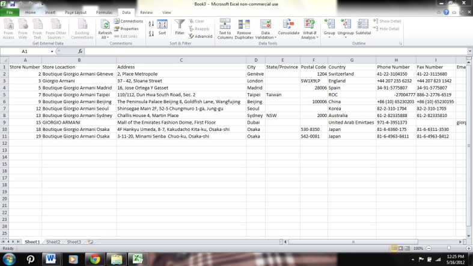Sort A to Z ascending
The width and height of the screenshot is (473, 266).
click(x=151, y=23)
